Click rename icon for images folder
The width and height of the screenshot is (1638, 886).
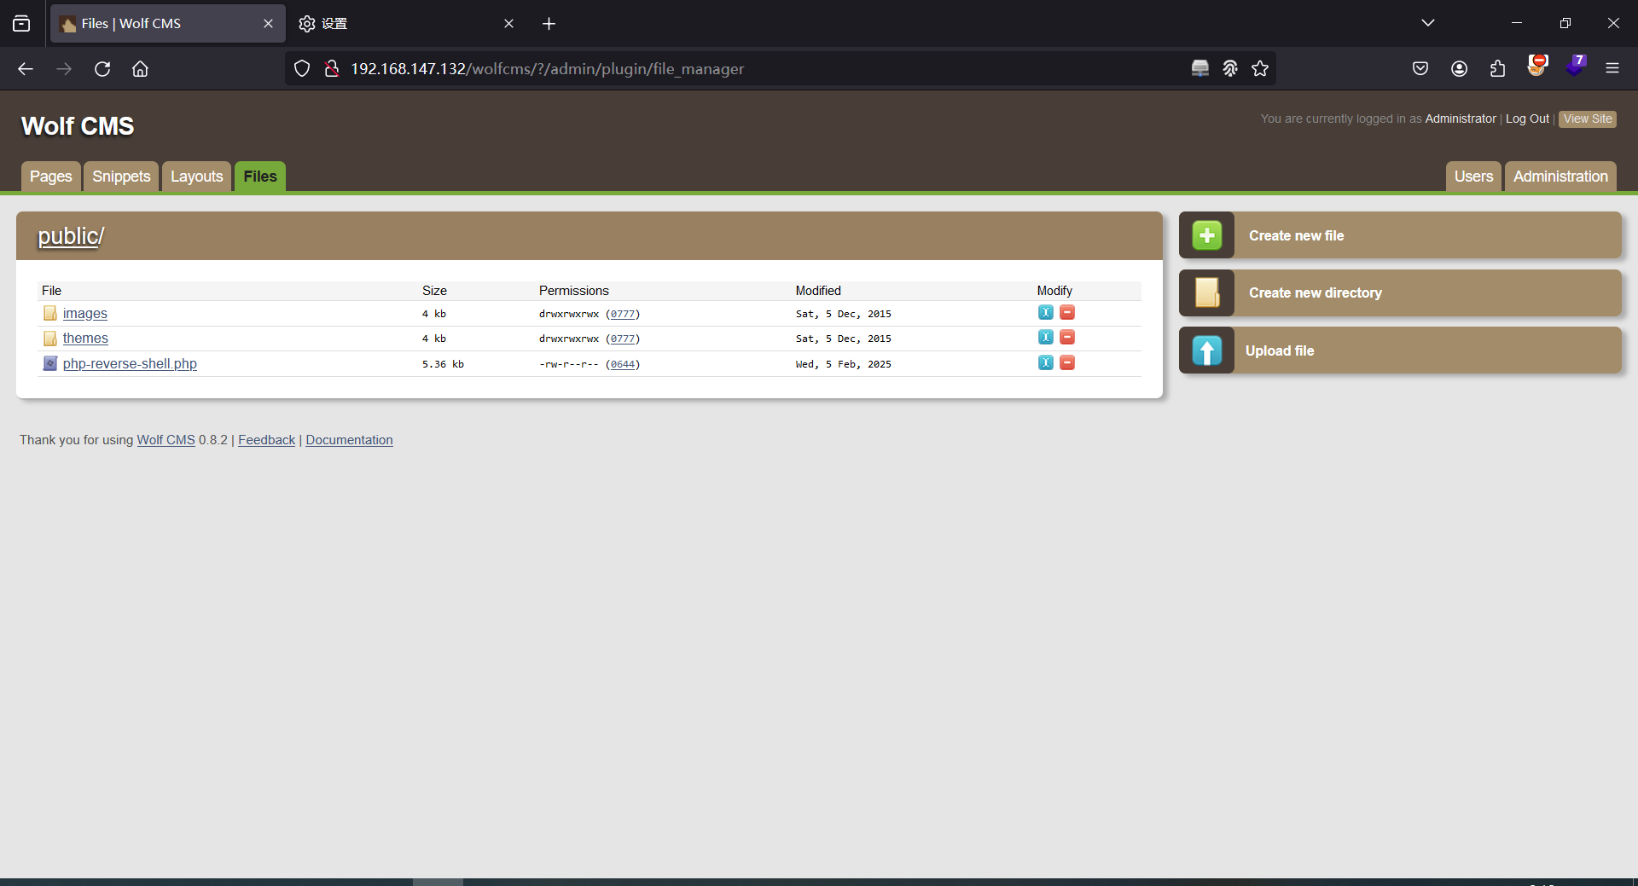pyautogui.click(x=1045, y=313)
